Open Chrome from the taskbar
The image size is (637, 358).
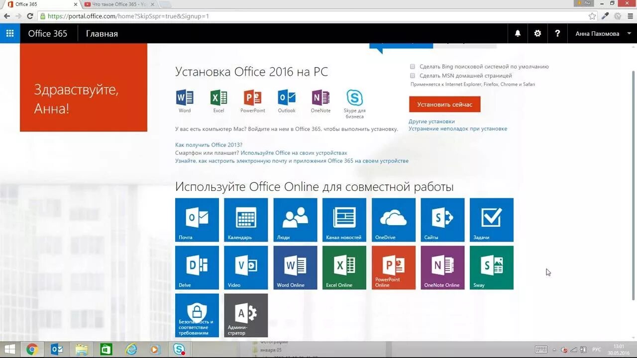[x=32, y=350]
